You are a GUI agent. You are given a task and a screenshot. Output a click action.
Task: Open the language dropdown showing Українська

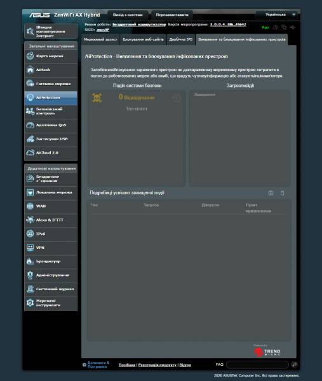[278, 15]
